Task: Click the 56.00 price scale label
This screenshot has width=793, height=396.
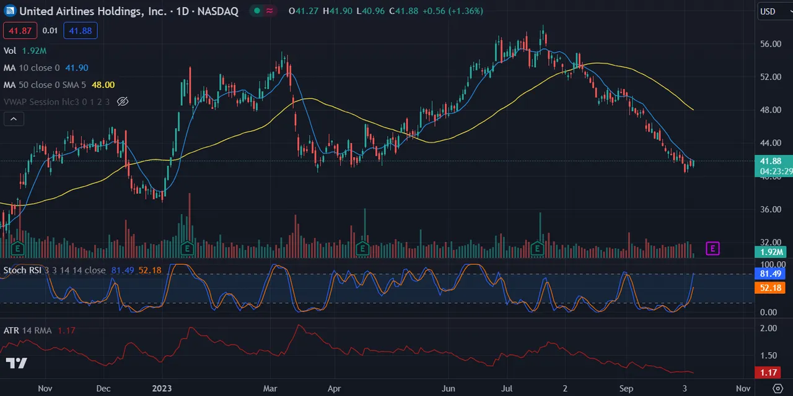Action: [x=771, y=44]
